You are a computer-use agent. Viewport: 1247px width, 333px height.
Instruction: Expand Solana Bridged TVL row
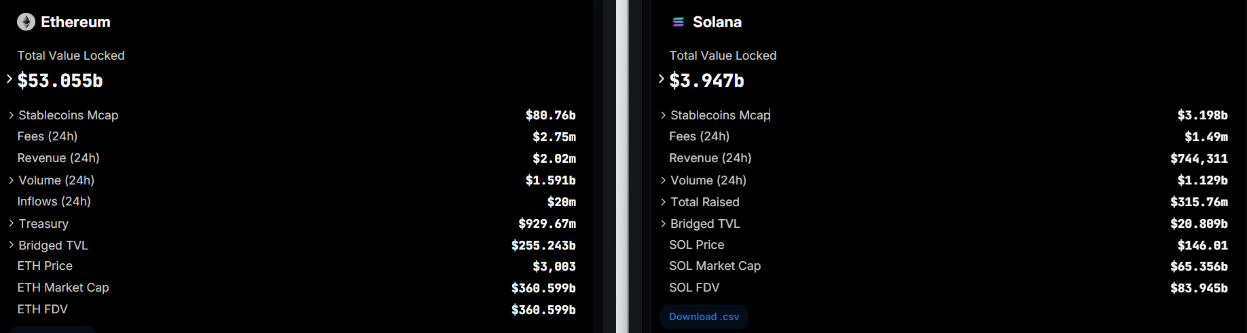[663, 224]
